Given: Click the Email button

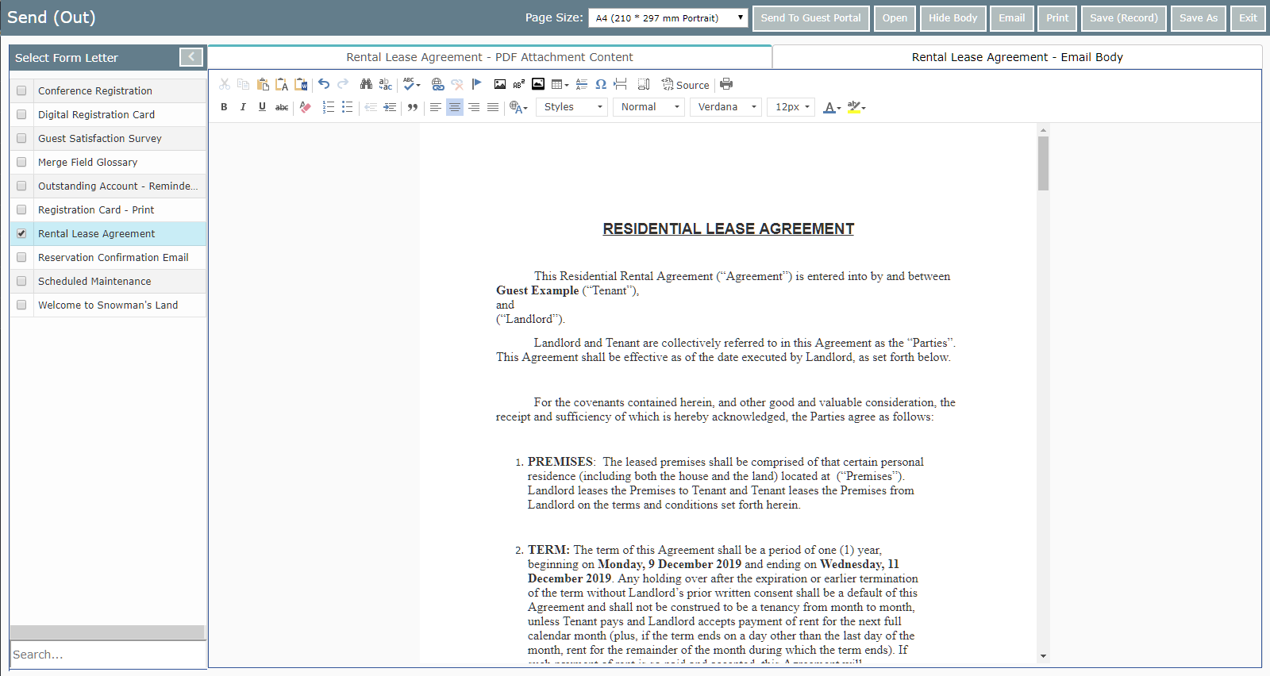Looking at the screenshot, I should (1011, 18).
